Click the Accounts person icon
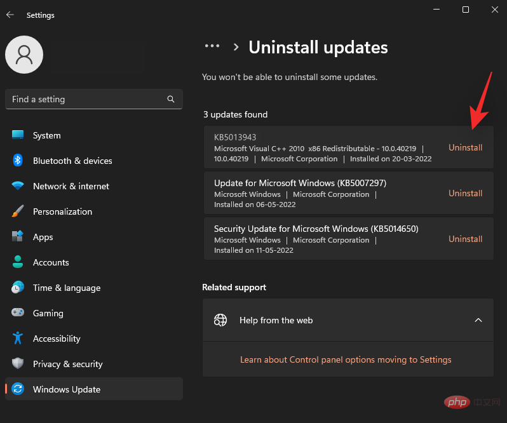This screenshot has width=507, height=423. point(18,262)
